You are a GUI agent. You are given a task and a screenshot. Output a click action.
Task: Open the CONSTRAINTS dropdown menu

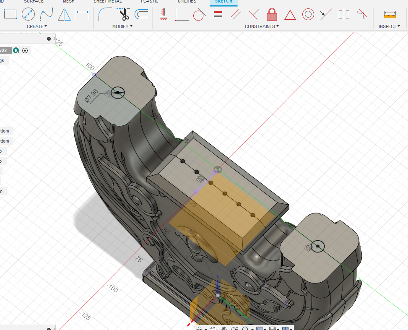[x=262, y=26]
